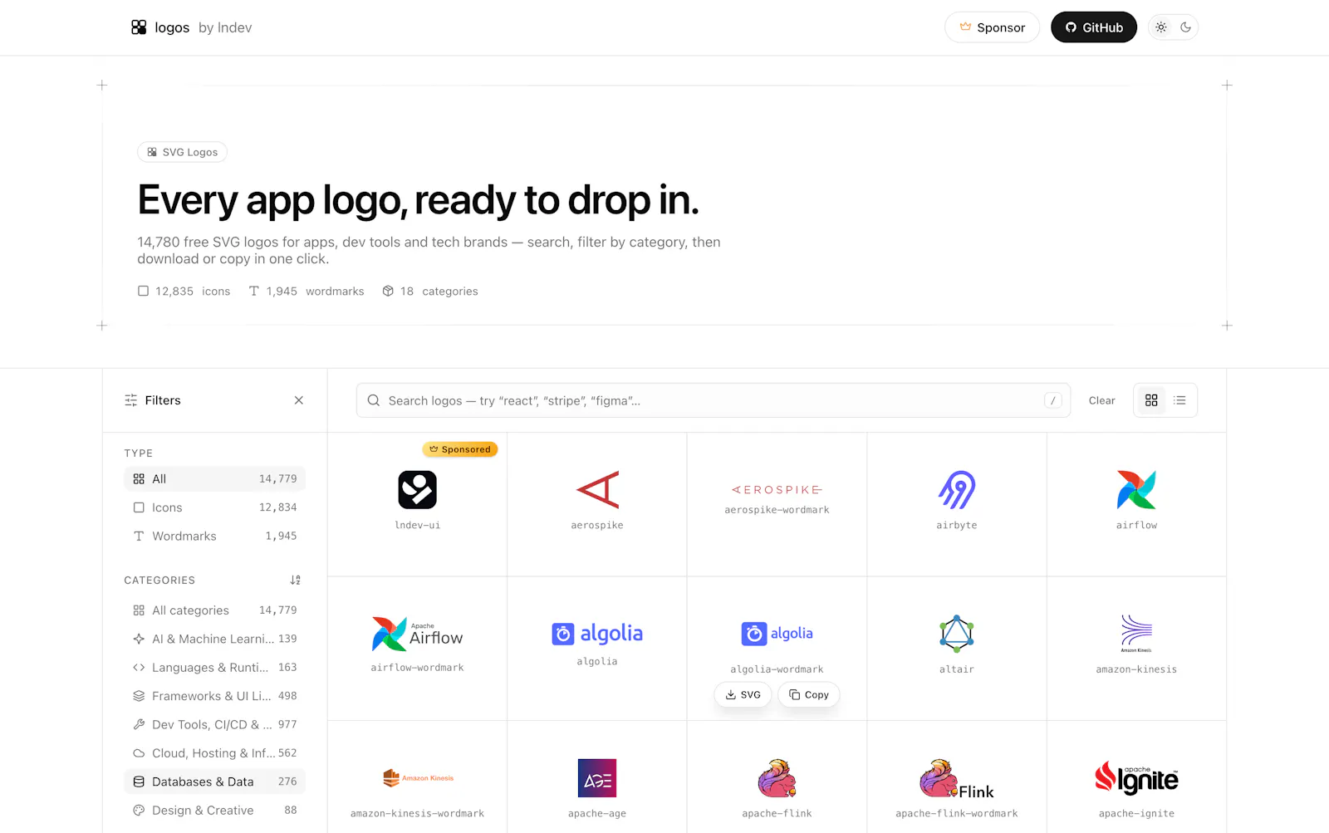
Task: Switch to grid view layout
Action: [1151, 400]
